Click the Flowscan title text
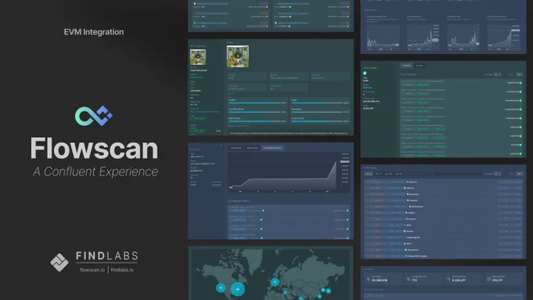533x300 pixels. [94, 149]
